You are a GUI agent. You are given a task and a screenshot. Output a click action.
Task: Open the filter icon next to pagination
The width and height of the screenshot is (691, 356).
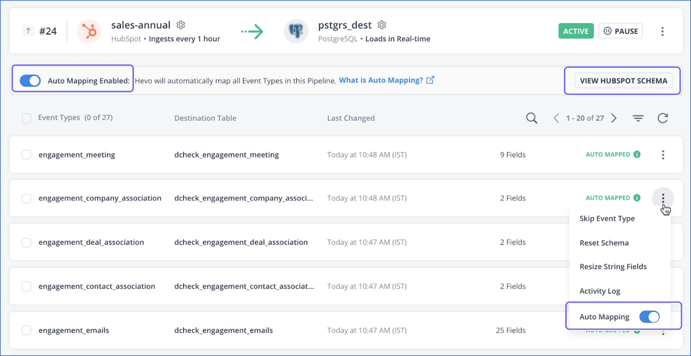pyautogui.click(x=638, y=118)
